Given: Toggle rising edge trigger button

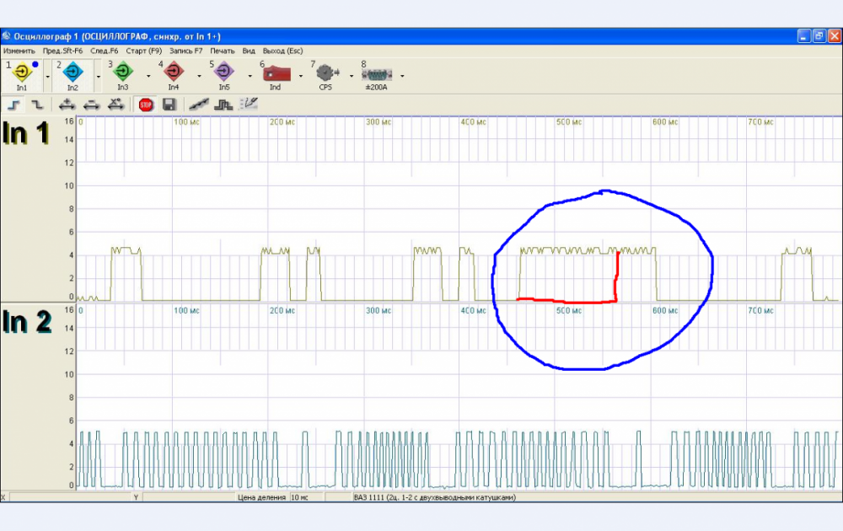Looking at the screenshot, I should click(14, 105).
